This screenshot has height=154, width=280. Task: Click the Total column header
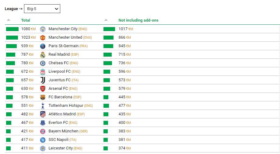coord(26,20)
